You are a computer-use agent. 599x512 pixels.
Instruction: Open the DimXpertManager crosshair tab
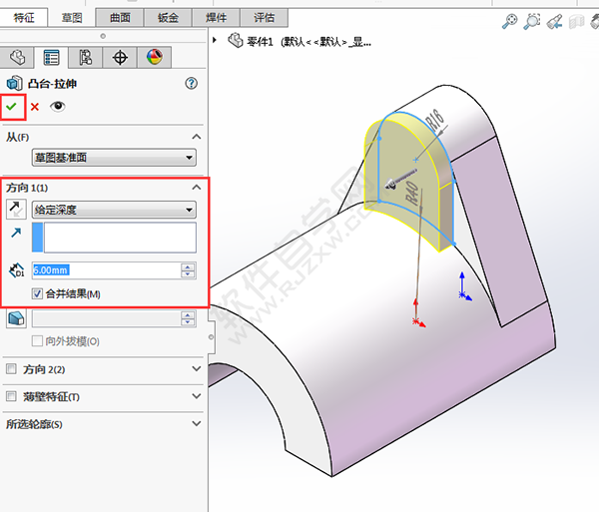(x=120, y=58)
